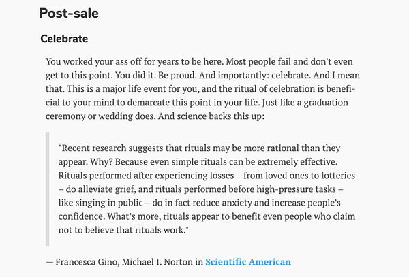This screenshot has height=277, width=409.
Task: Open the Scientific American link
Action: tap(247, 261)
